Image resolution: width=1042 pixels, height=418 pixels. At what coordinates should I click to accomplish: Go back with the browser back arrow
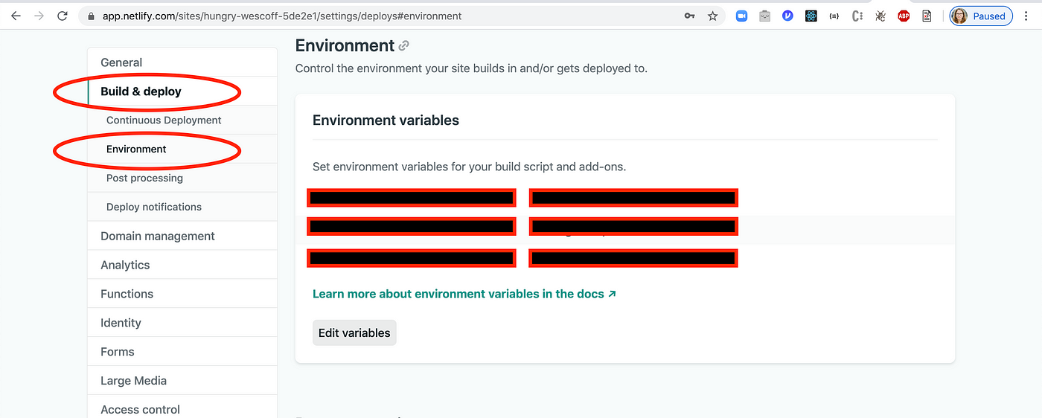[x=16, y=16]
